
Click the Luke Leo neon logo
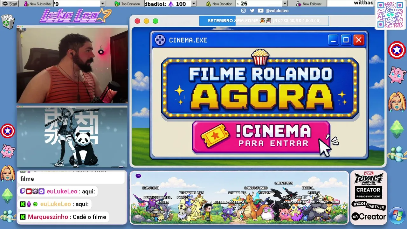tap(75, 16)
